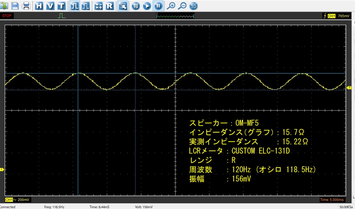
Task: Toggle the cursor measurement tool
Action: click(x=123, y=6)
